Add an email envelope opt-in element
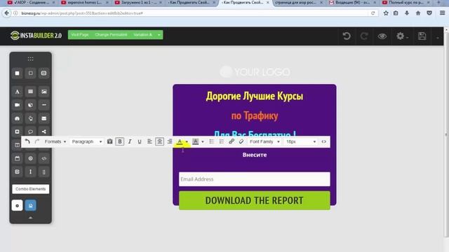Image resolution: width=449 pixels, height=252 pixels. (43, 118)
